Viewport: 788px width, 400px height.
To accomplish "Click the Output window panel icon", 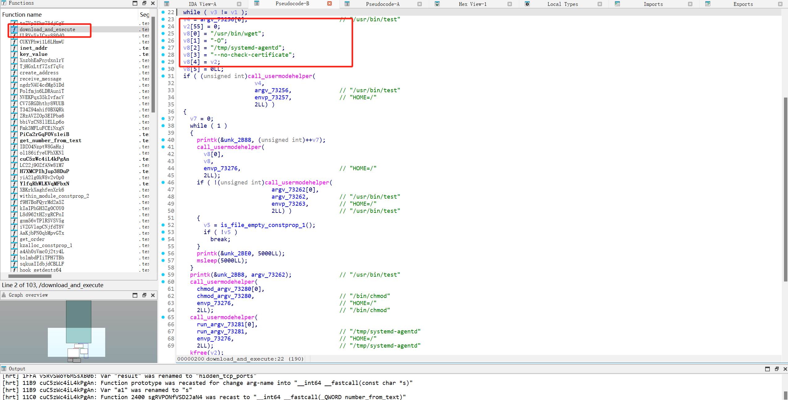I will pos(4,369).
